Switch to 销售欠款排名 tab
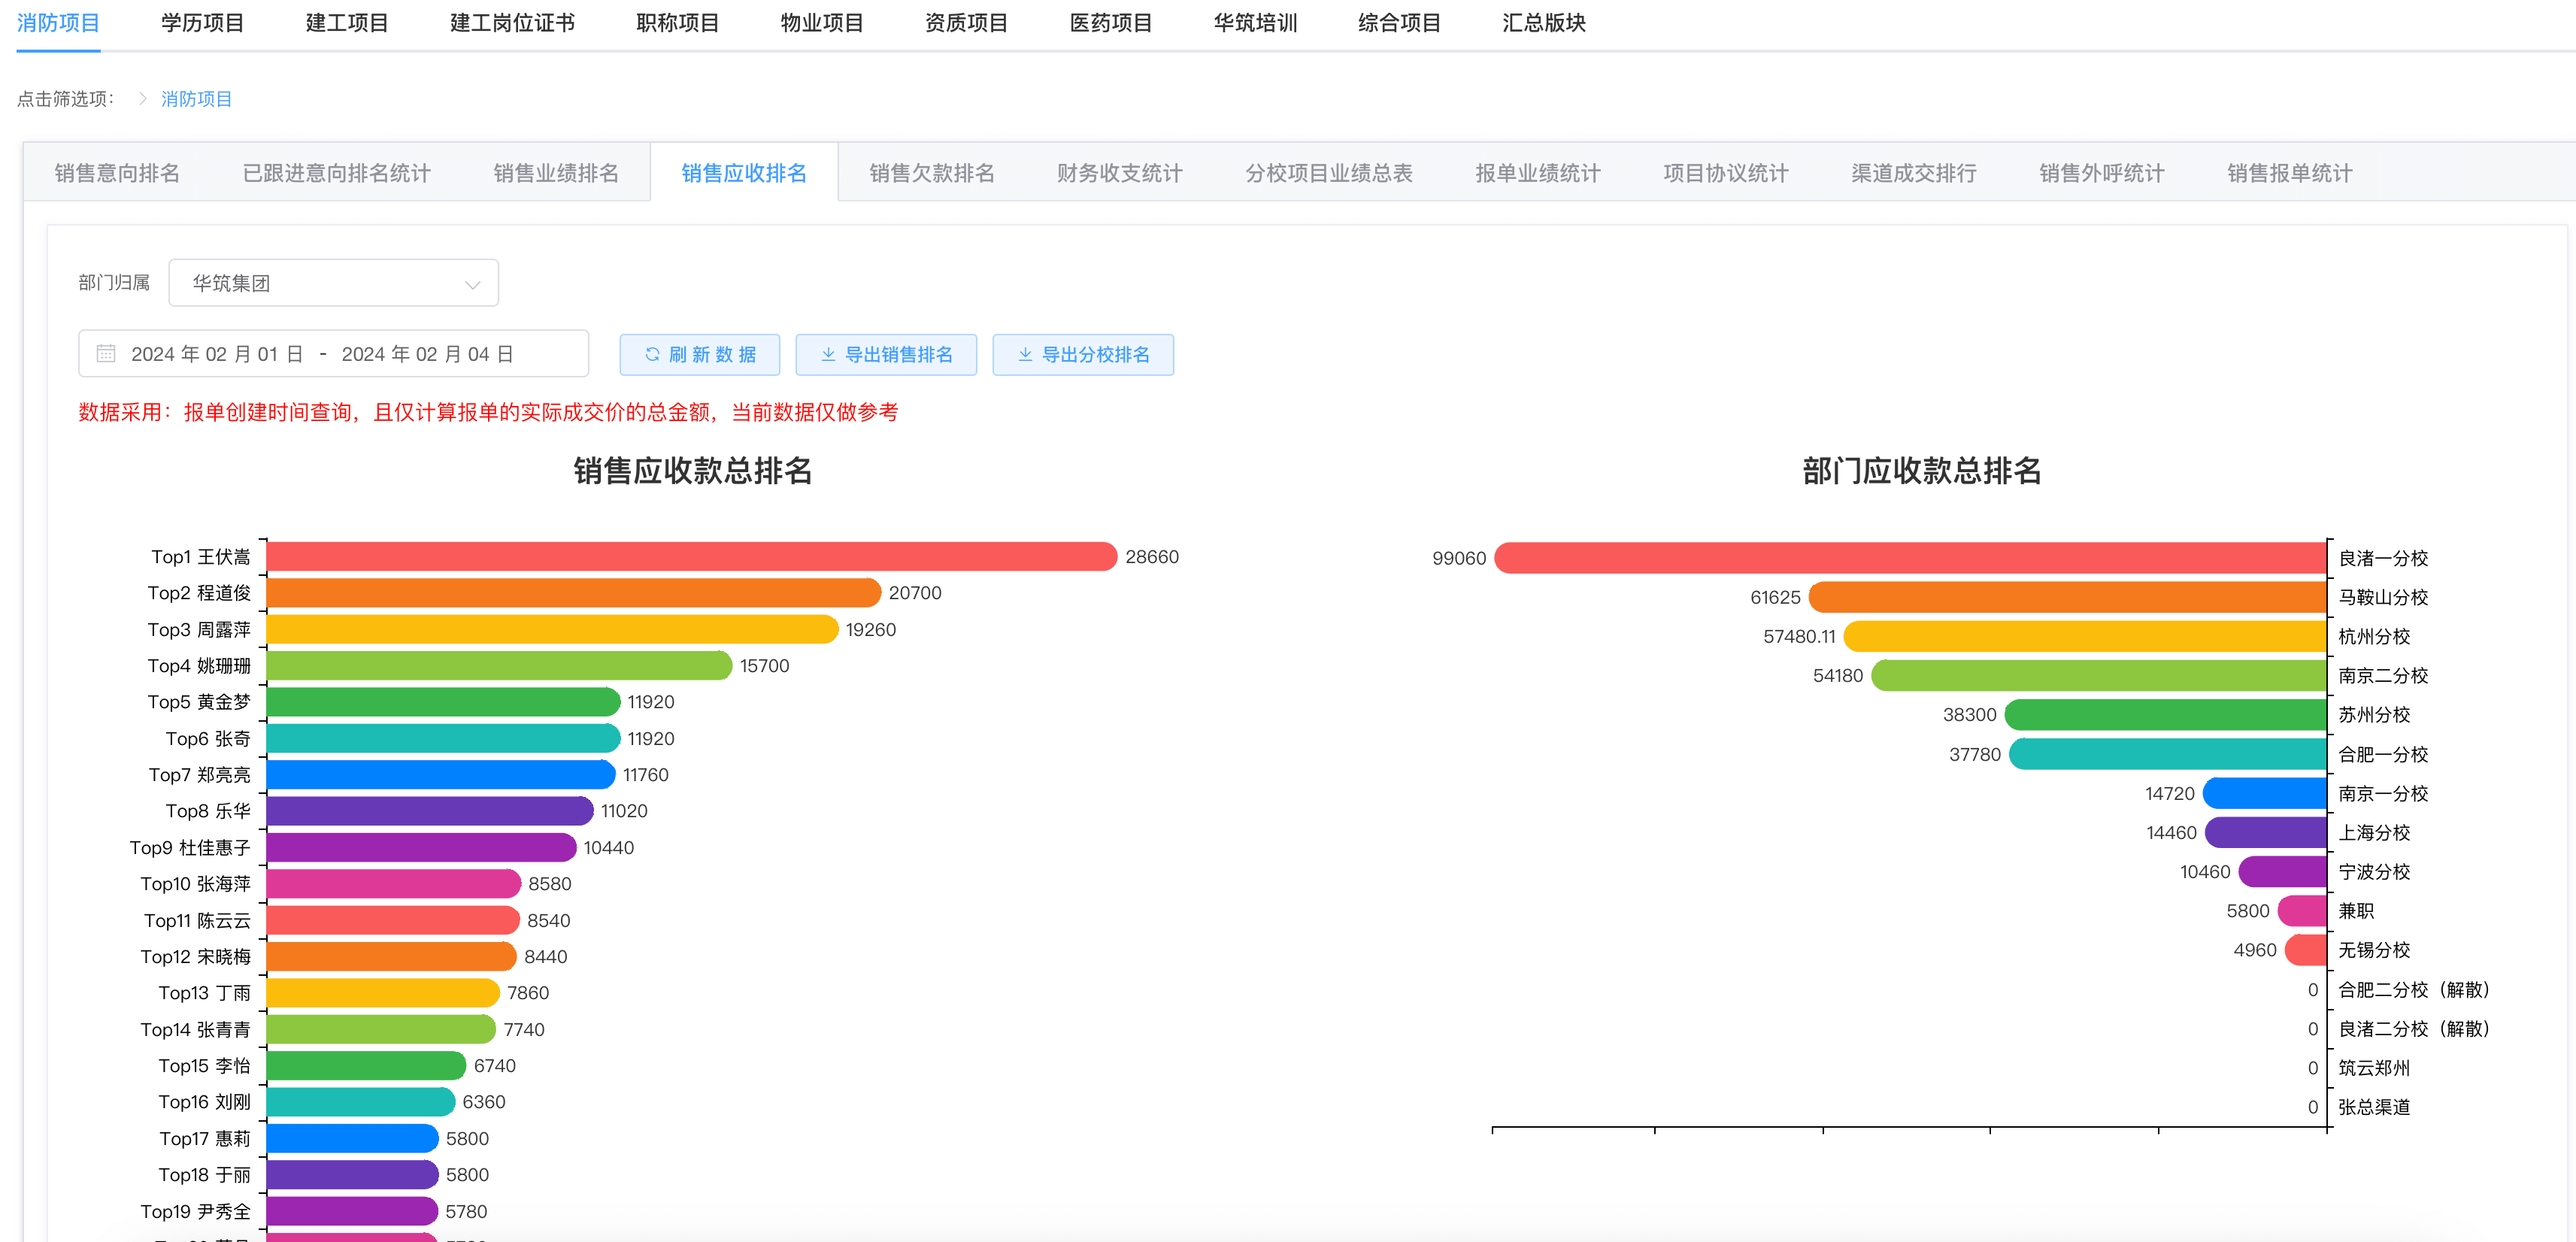 pyautogui.click(x=931, y=173)
